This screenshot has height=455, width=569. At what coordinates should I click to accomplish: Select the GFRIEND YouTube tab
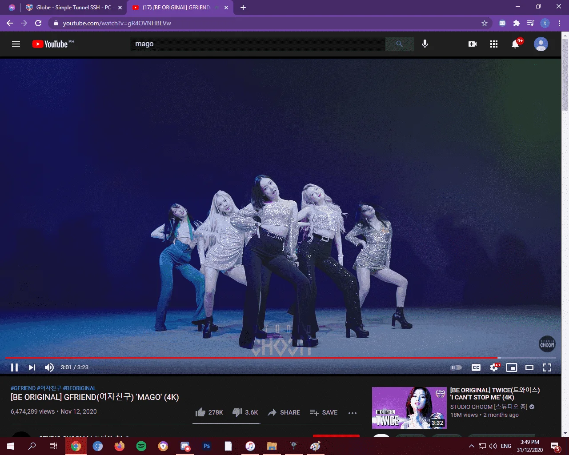176,8
